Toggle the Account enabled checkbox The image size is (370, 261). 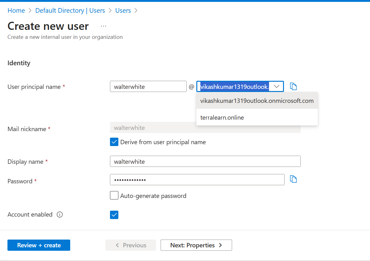[114, 215]
